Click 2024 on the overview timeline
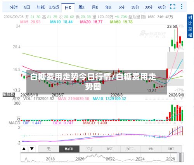The image size is (194, 165). (x=140, y=159)
